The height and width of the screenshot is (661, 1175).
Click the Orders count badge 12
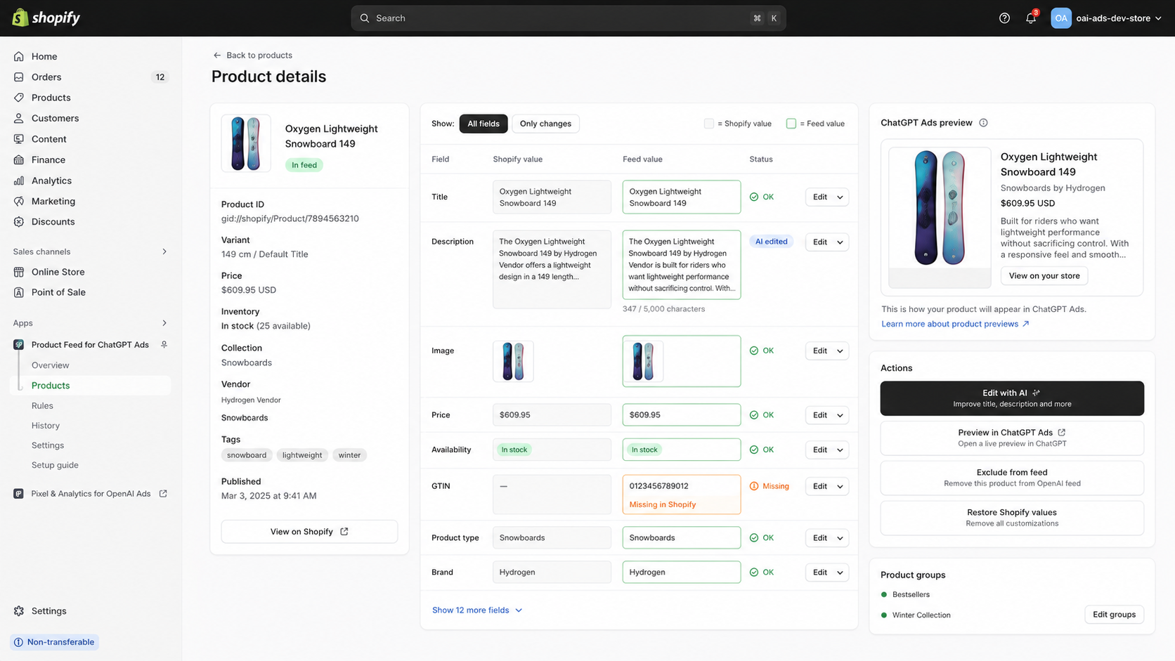160,77
